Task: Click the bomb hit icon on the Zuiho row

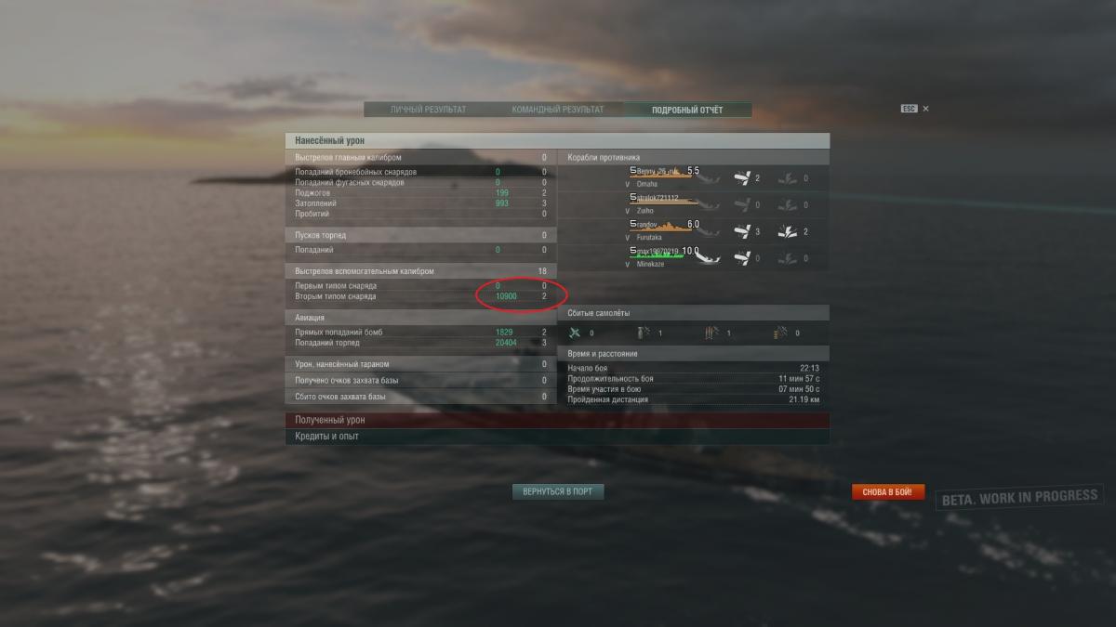Action: pos(787,205)
